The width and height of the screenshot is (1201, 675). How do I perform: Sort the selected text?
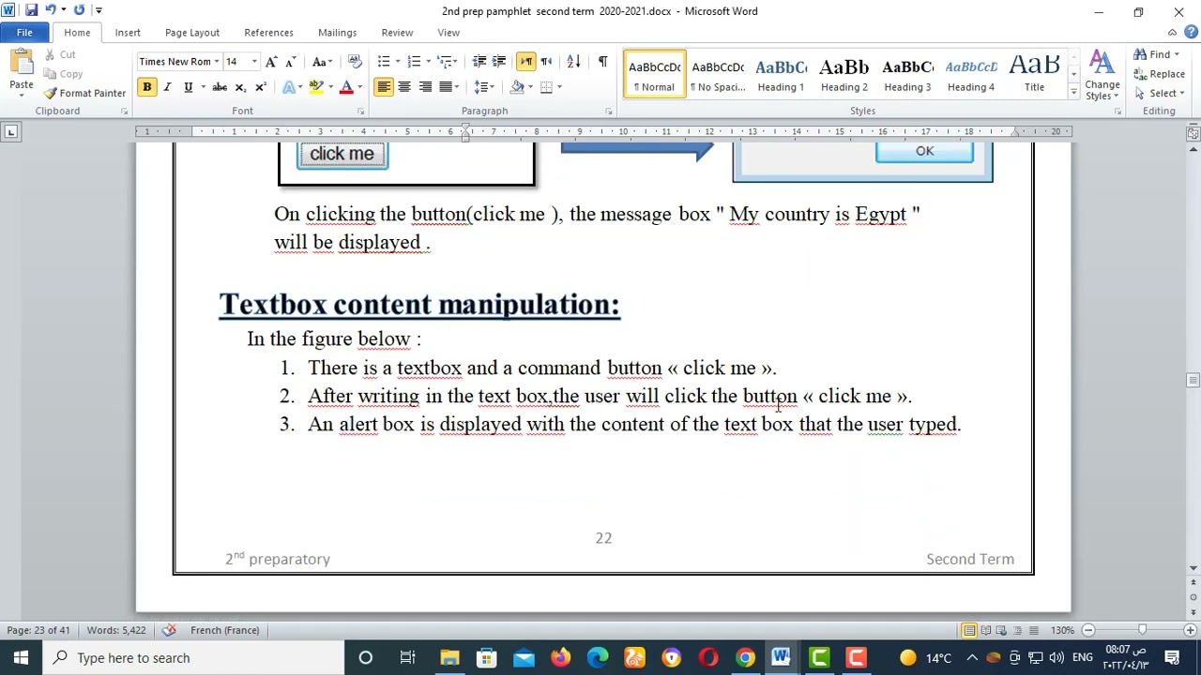click(573, 62)
